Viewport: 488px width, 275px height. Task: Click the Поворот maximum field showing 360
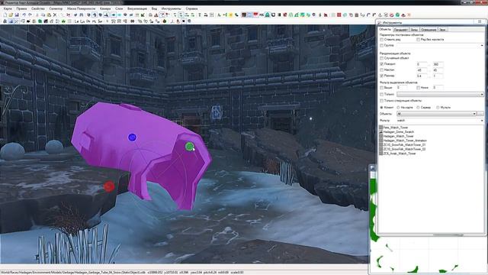(x=438, y=64)
